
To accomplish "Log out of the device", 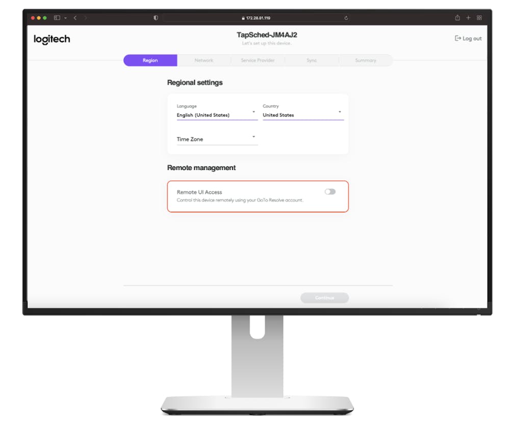I will tap(467, 38).
